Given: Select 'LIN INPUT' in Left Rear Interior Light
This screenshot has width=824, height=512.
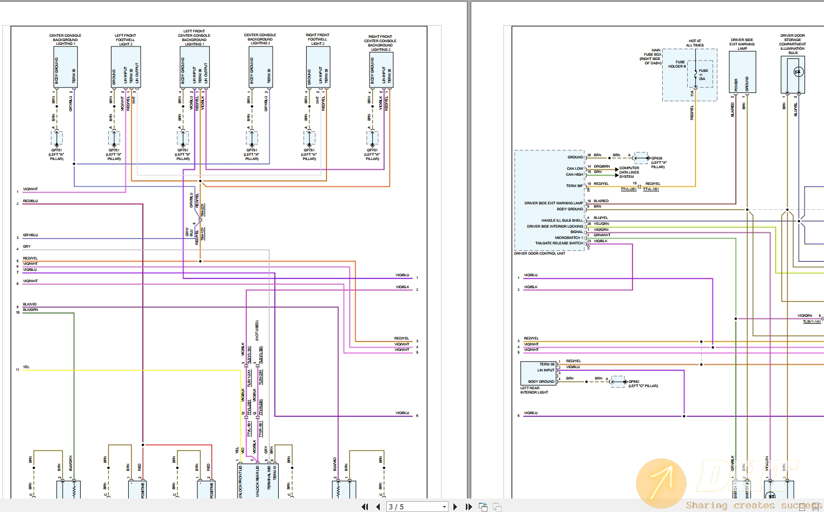Looking at the screenshot, I should pos(545,370).
